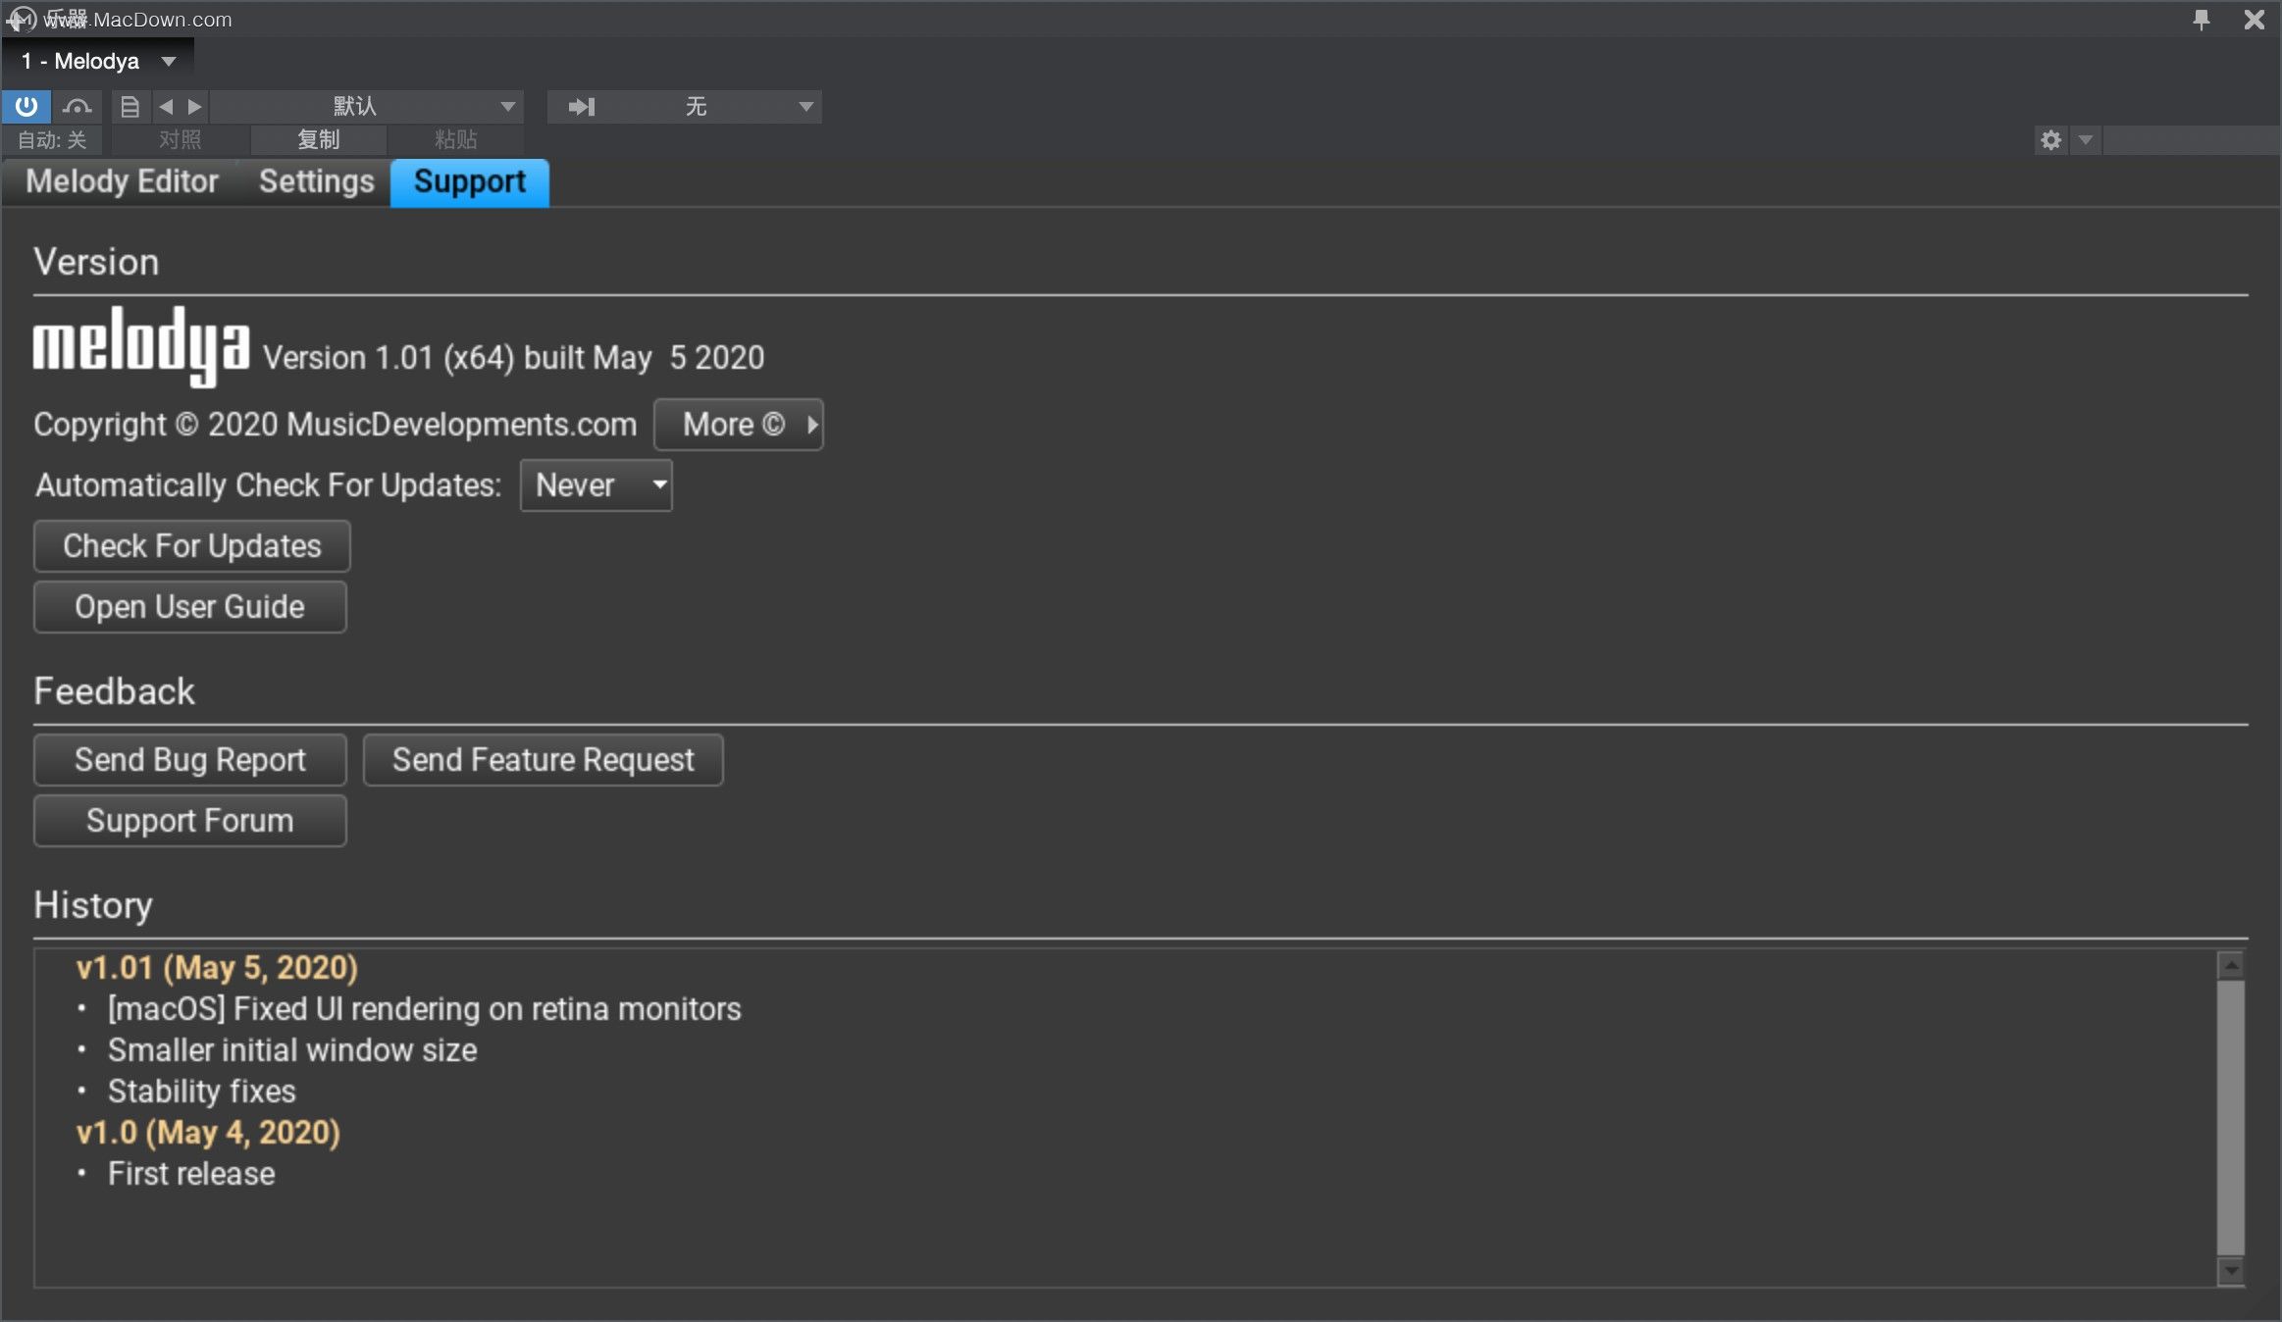2282x1322 pixels.
Task: Click the power/activate toggle icon
Action: pos(26,106)
